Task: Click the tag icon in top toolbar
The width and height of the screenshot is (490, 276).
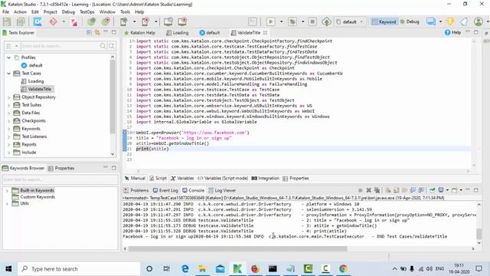Action: 464,21
